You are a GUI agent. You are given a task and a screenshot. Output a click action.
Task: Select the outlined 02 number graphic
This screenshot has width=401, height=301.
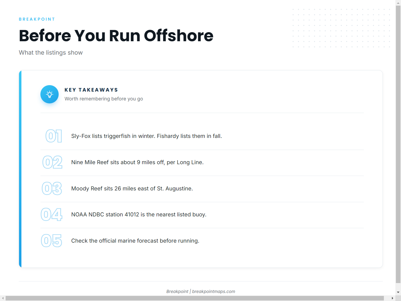pyautogui.click(x=52, y=162)
